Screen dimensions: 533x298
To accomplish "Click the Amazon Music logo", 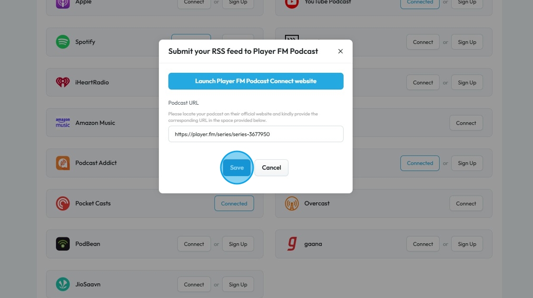I will pyautogui.click(x=63, y=123).
